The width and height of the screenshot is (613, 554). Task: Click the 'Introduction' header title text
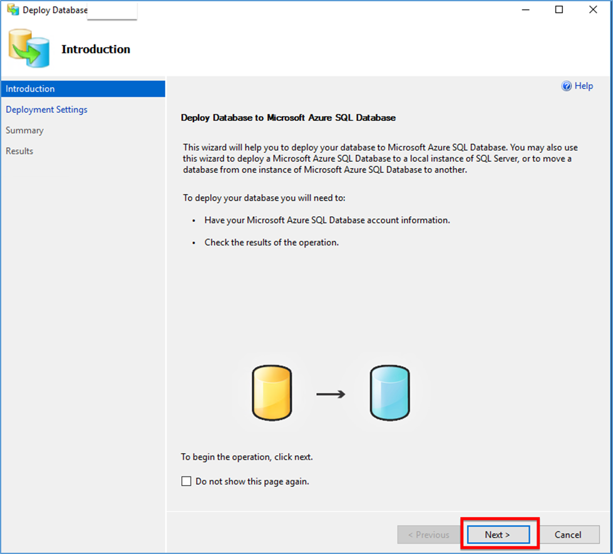[x=96, y=50]
